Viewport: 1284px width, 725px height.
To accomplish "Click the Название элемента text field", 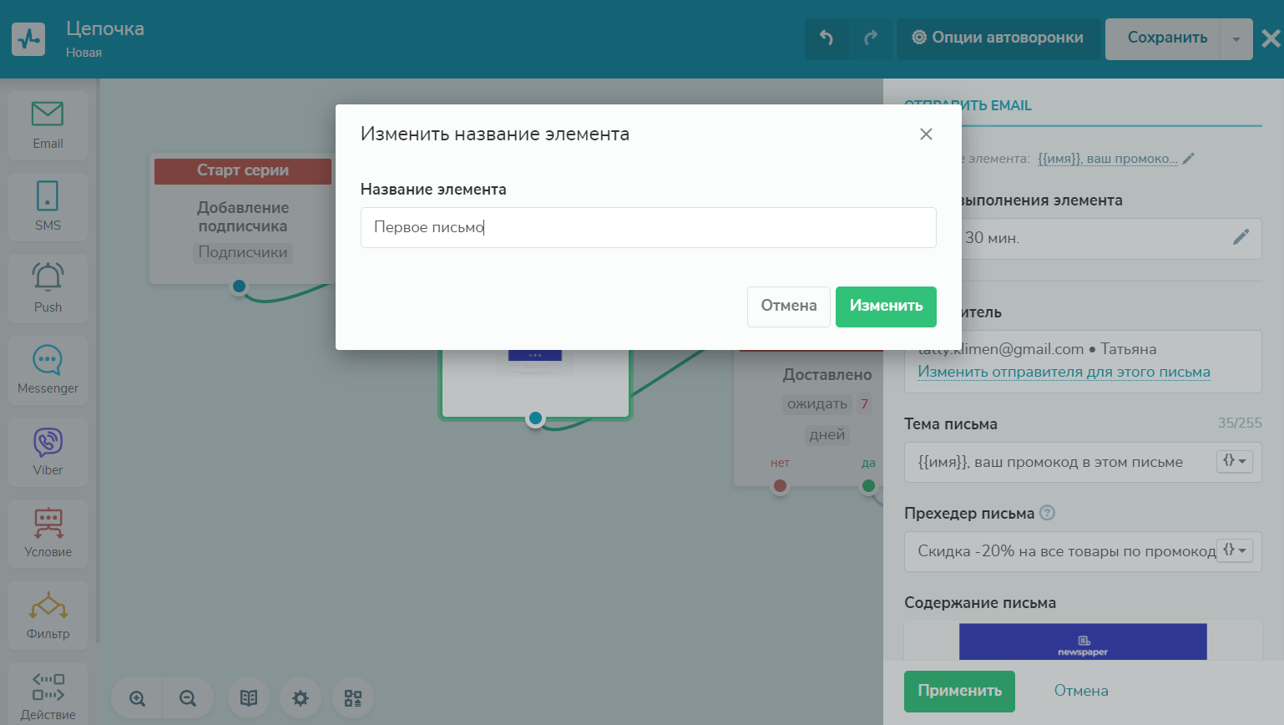I will [648, 228].
